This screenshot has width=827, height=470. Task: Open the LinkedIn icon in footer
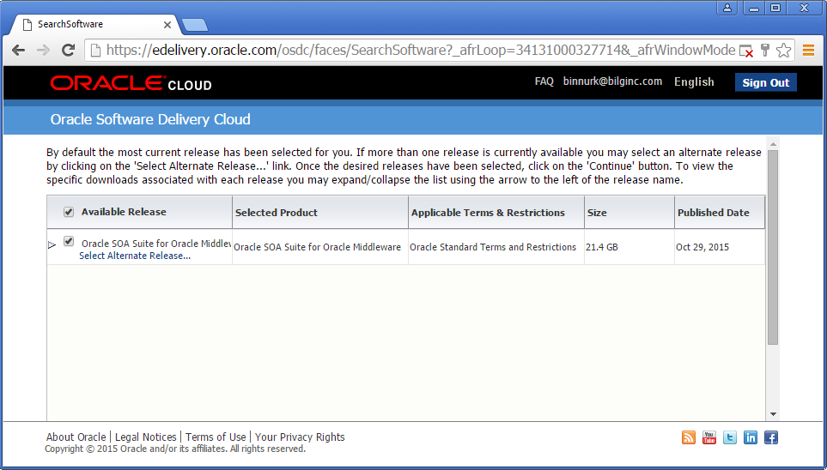(x=750, y=437)
